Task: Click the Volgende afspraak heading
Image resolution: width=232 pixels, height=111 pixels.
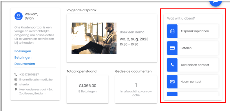Action: [81, 10]
